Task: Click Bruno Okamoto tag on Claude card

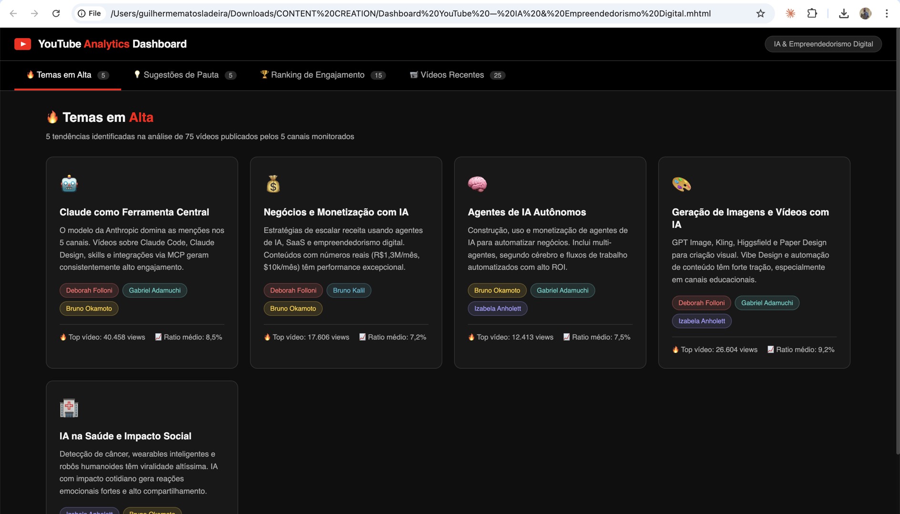Action: coord(89,308)
